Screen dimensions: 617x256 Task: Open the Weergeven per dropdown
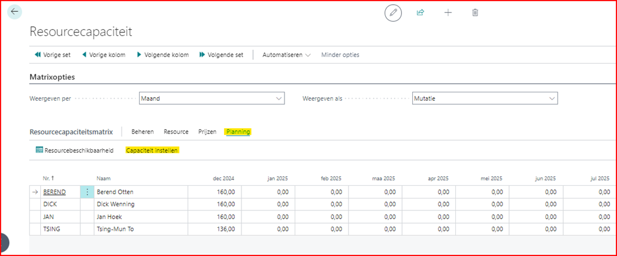211,98
